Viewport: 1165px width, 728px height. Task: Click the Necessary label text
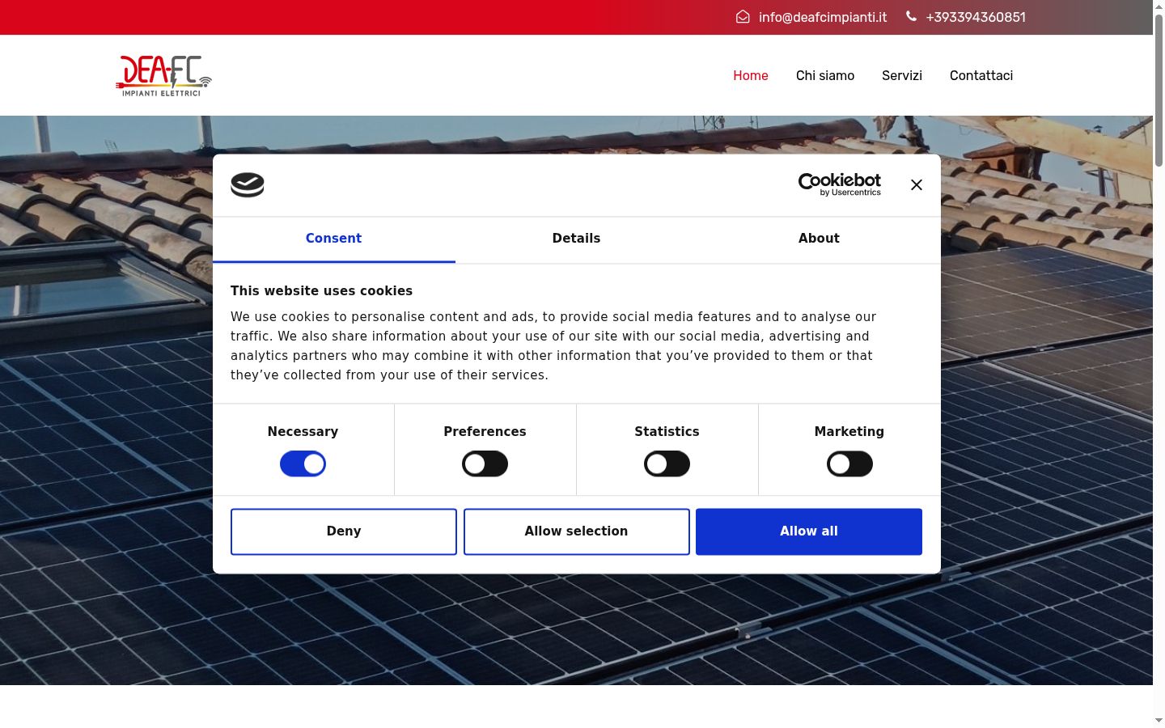coord(303,432)
